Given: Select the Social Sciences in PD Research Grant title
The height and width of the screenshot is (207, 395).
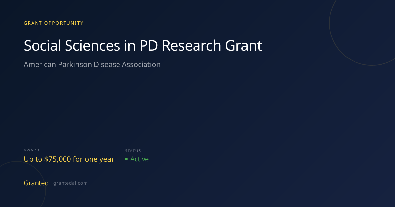Looking at the screenshot, I should coord(143,46).
